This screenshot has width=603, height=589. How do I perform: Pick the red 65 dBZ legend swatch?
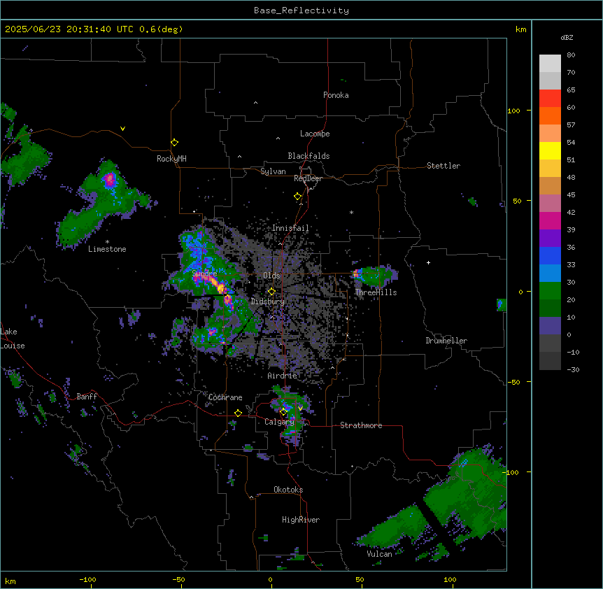[x=550, y=99]
